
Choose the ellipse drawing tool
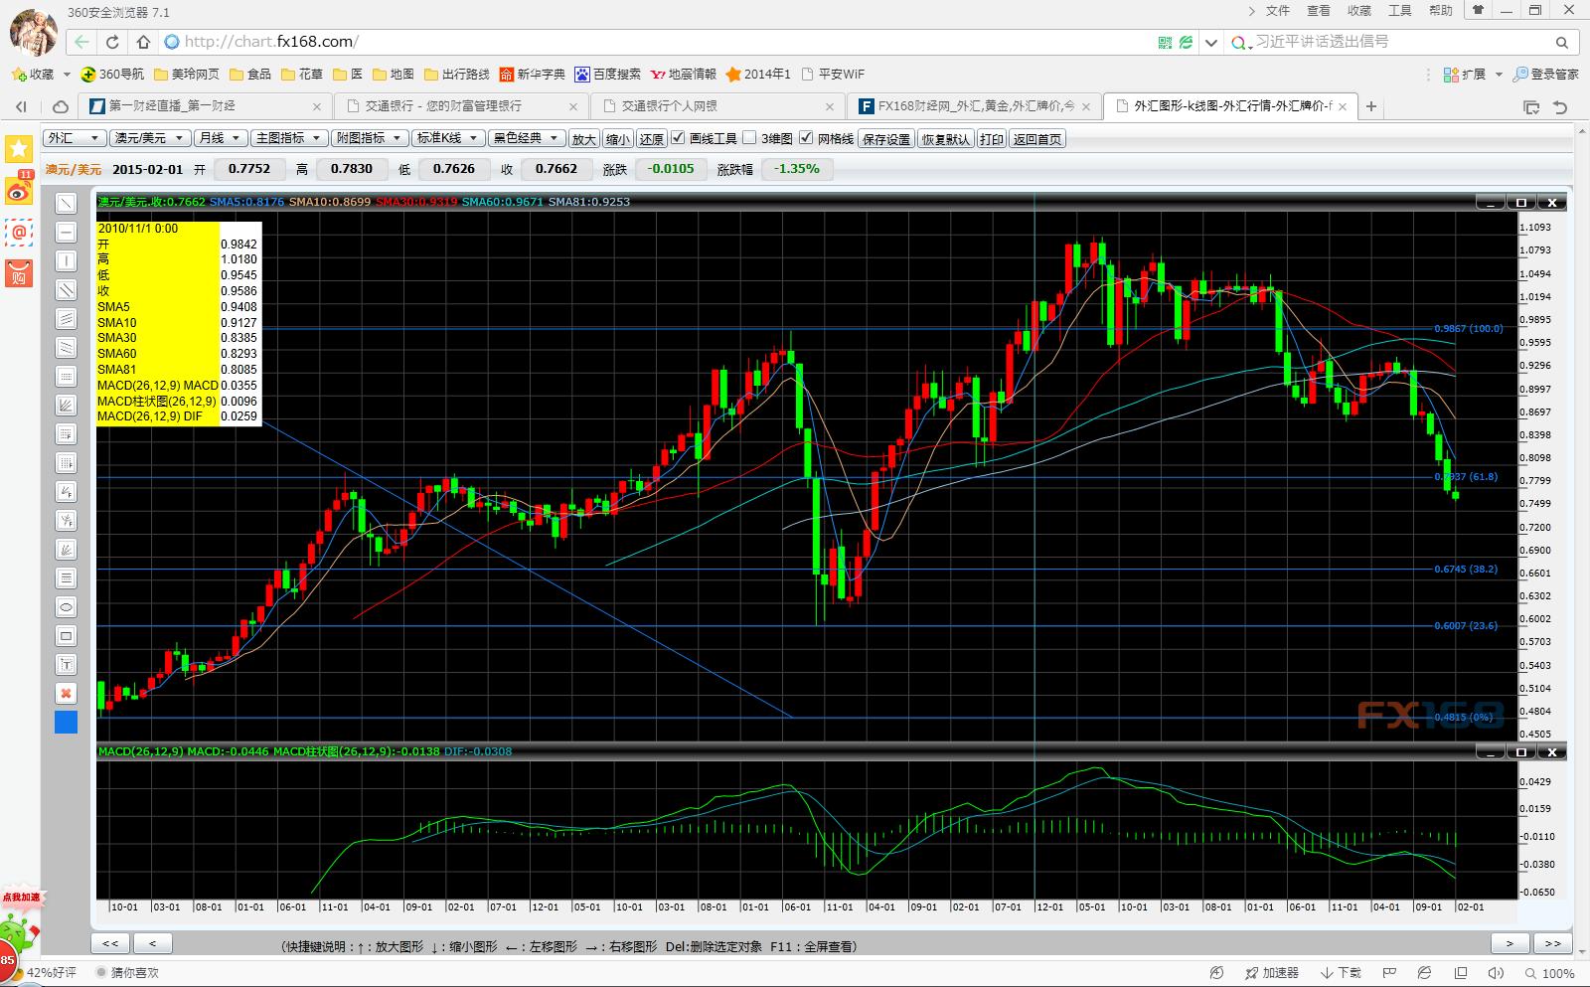66,607
